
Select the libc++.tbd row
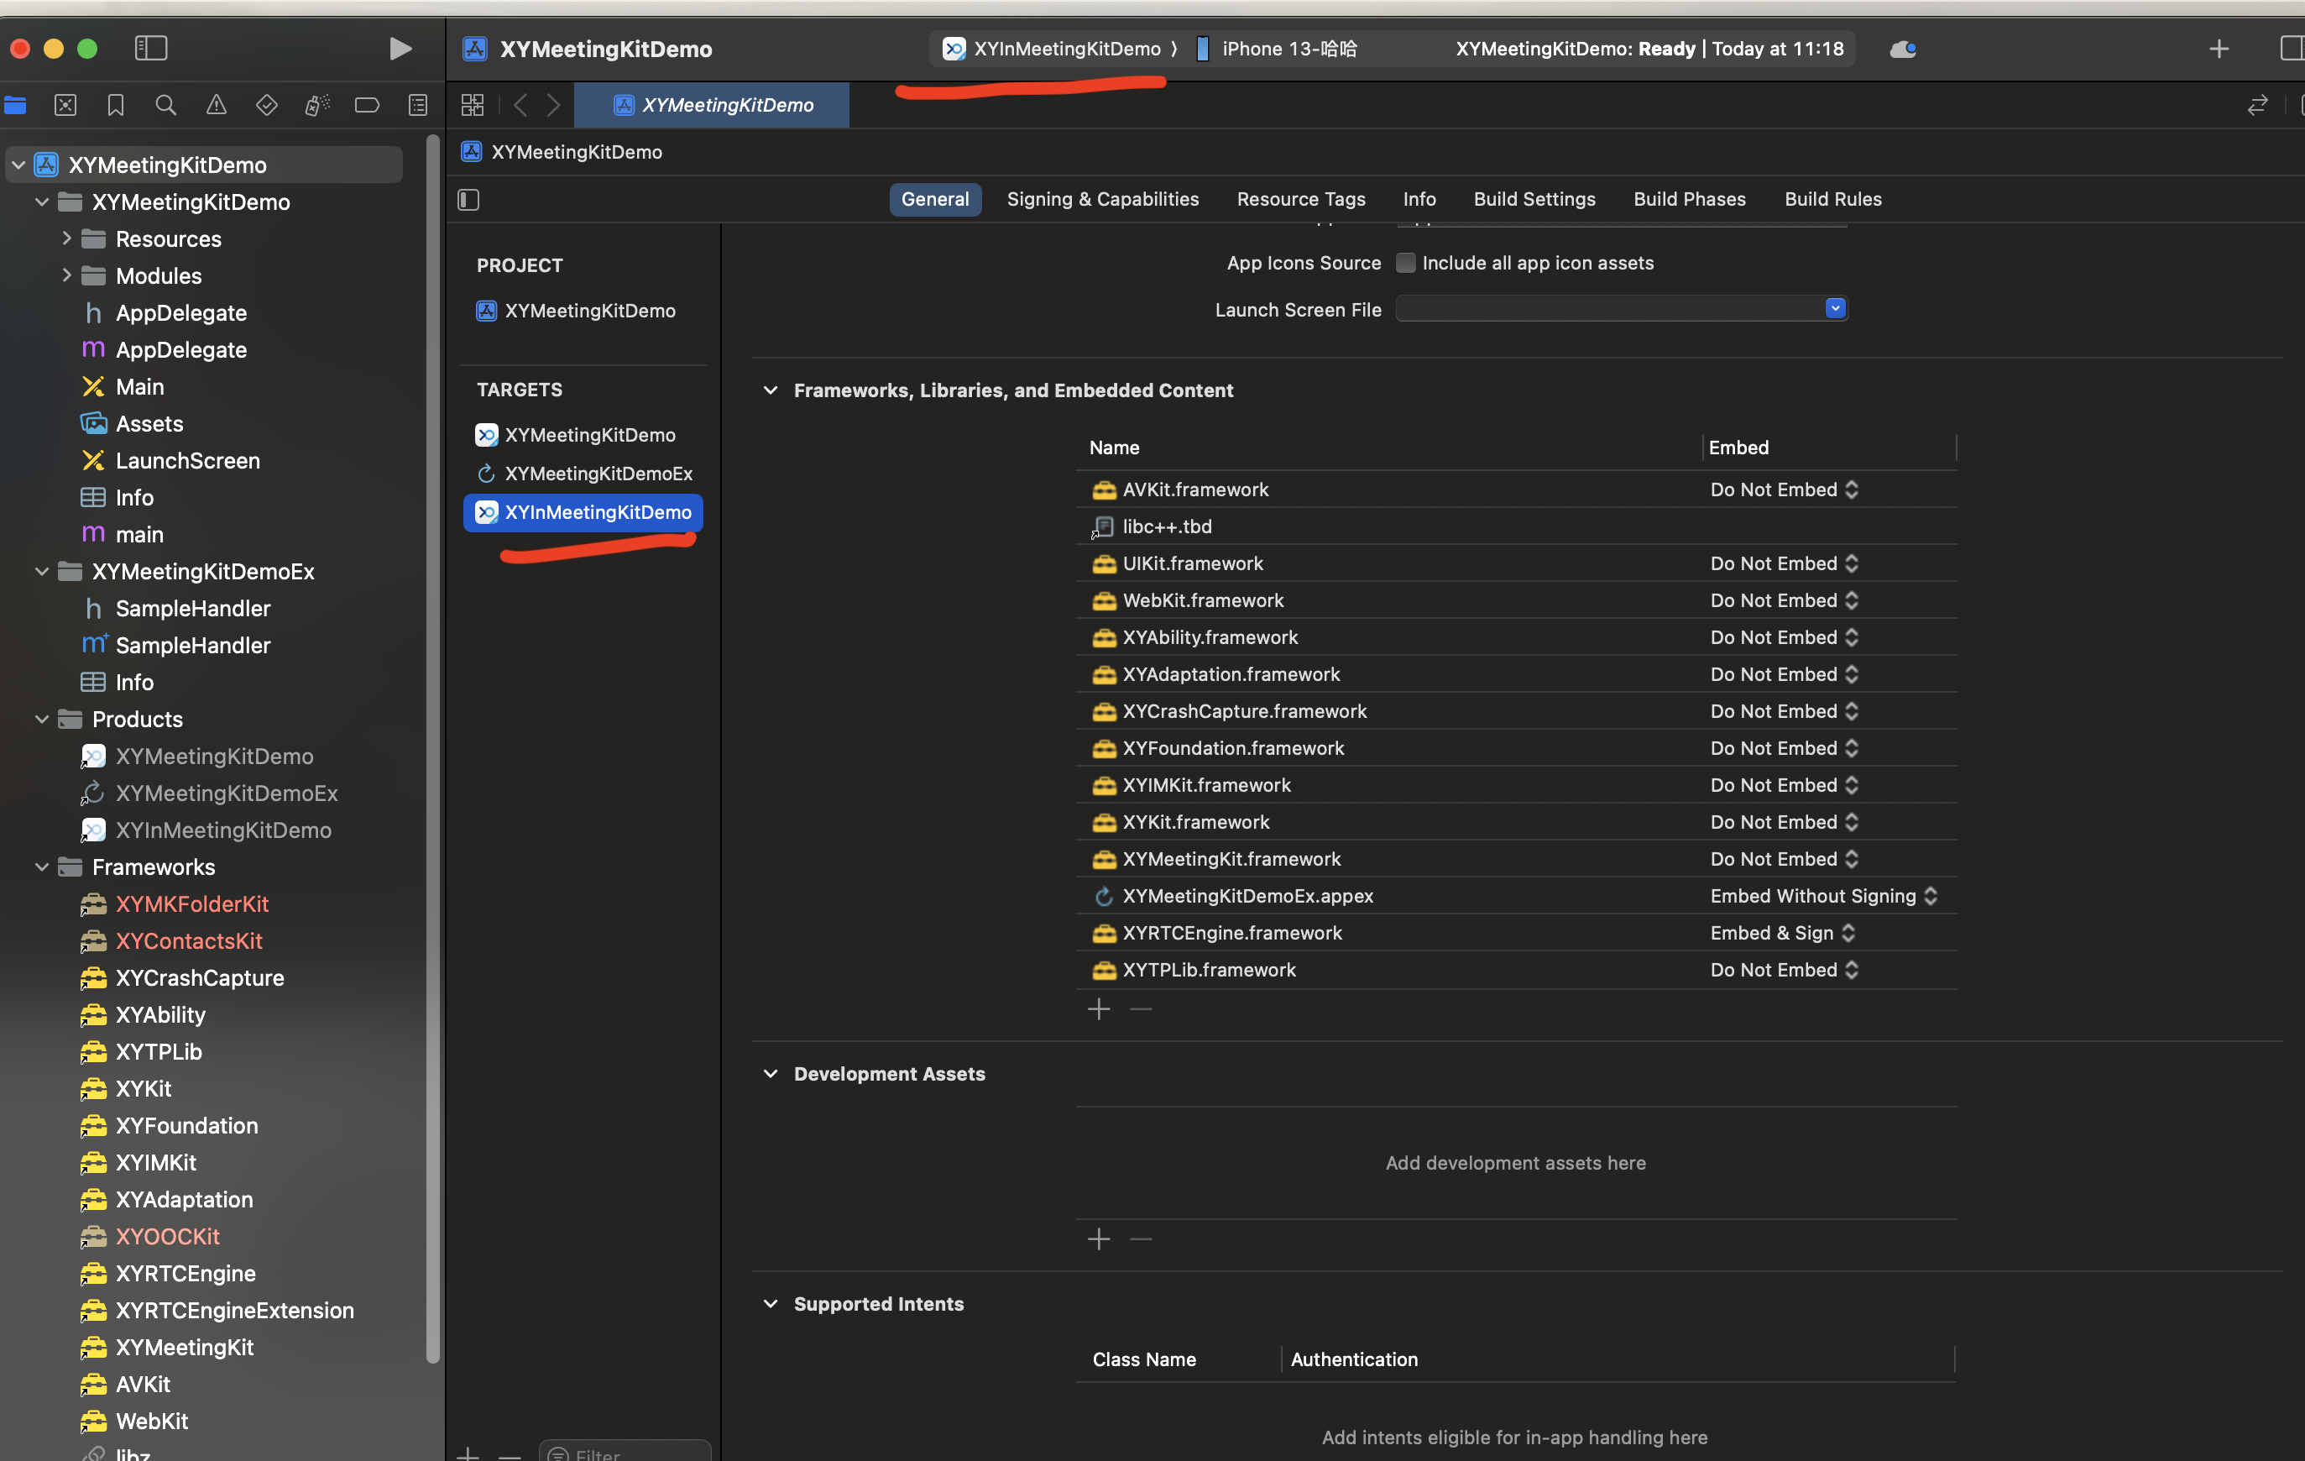(1516, 526)
